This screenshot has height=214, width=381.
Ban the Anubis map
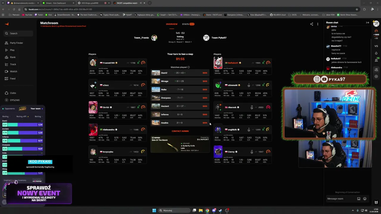(x=205, y=123)
